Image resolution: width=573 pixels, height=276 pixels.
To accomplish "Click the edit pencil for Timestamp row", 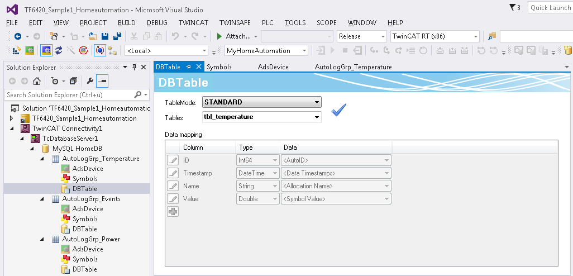I will tap(173, 173).
